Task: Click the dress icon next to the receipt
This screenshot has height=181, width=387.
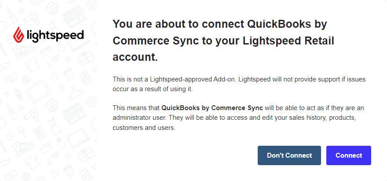Action: 54,126
